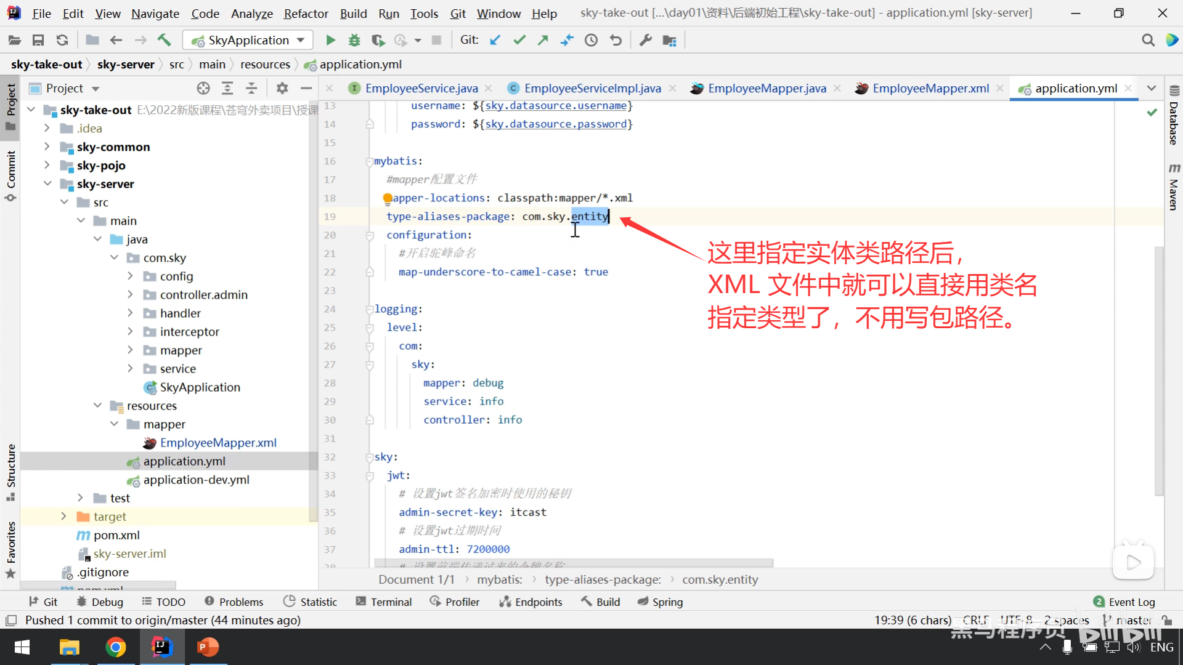The height and width of the screenshot is (665, 1183).
Task: Click the Search Everywhere magnifier icon
Action: pyautogui.click(x=1148, y=40)
